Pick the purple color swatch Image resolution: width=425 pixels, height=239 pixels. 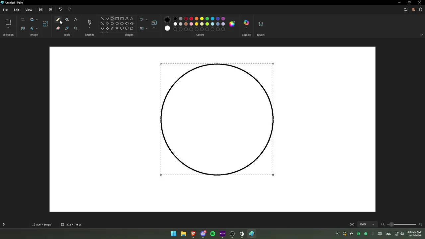pyautogui.click(x=223, y=19)
